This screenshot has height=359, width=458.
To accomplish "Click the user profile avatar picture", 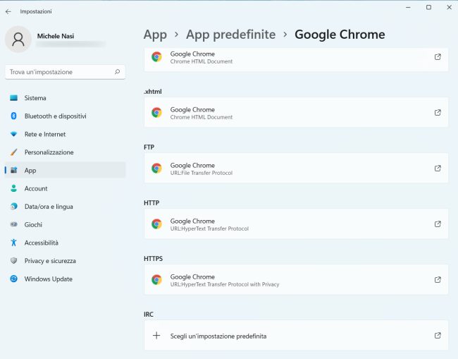I will pos(18,39).
